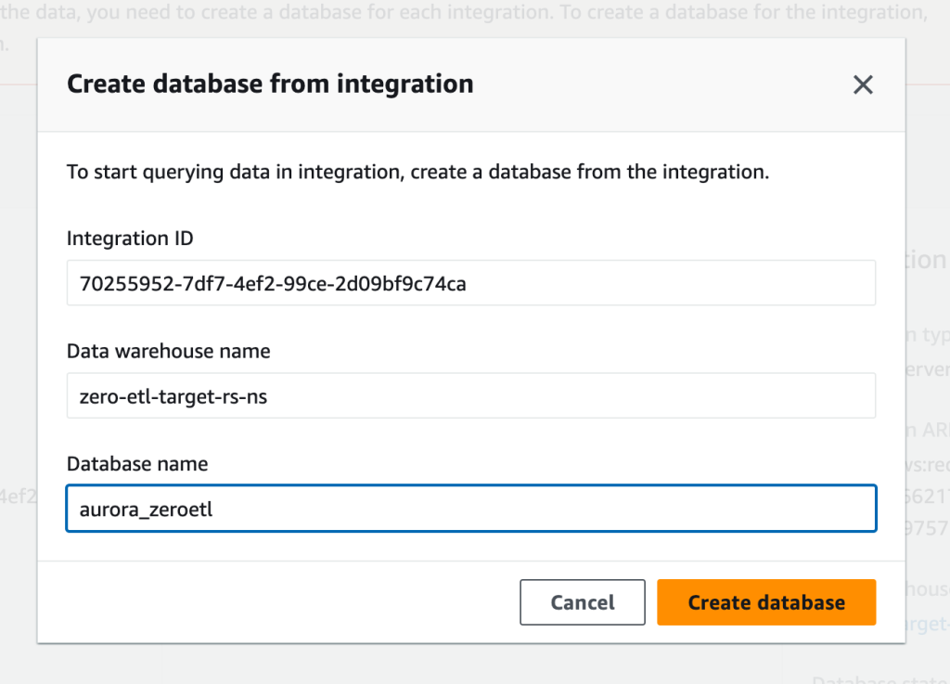Cancel the database creation dialog
Screen dimensions: 950x684
(583, 602)
